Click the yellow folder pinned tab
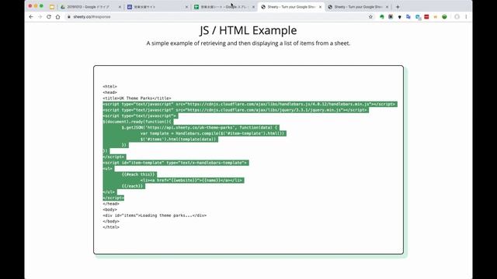This screenshot has height=279, width=497. [x=52, y=7]
